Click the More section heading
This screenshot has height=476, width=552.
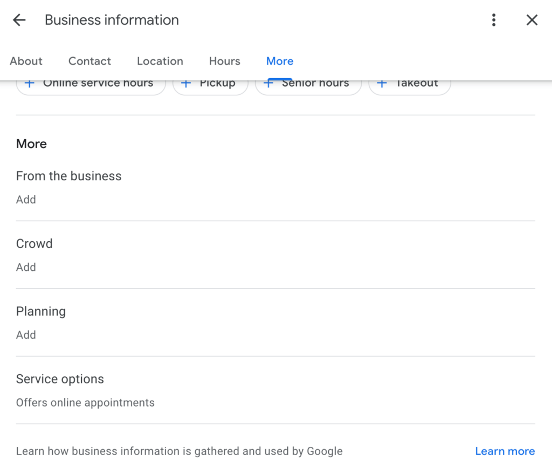tap(31, 144)
